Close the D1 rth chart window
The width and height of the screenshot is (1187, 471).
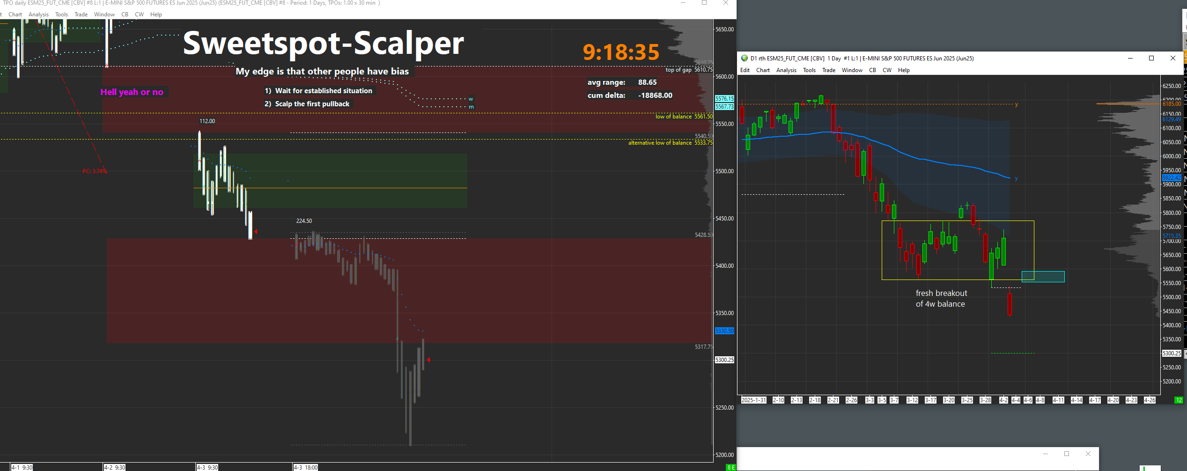point(1173,59)
